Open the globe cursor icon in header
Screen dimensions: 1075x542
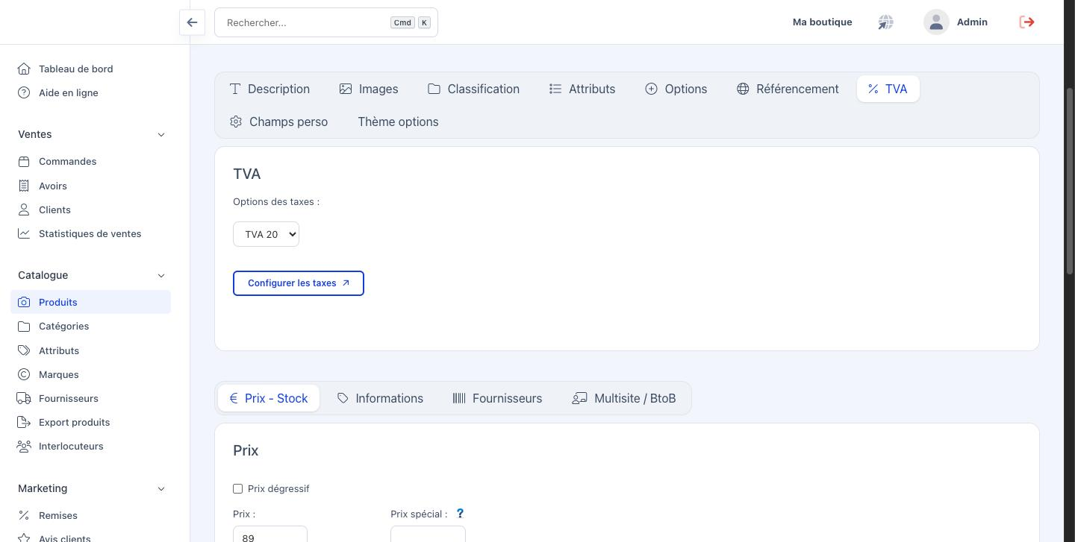pos(885,22)
